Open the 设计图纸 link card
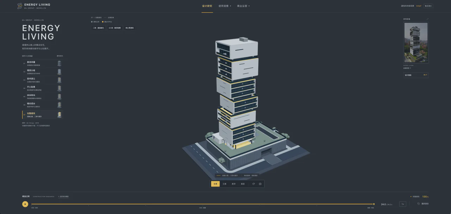This screenshot has height=214, width=451. pos(416,75)
